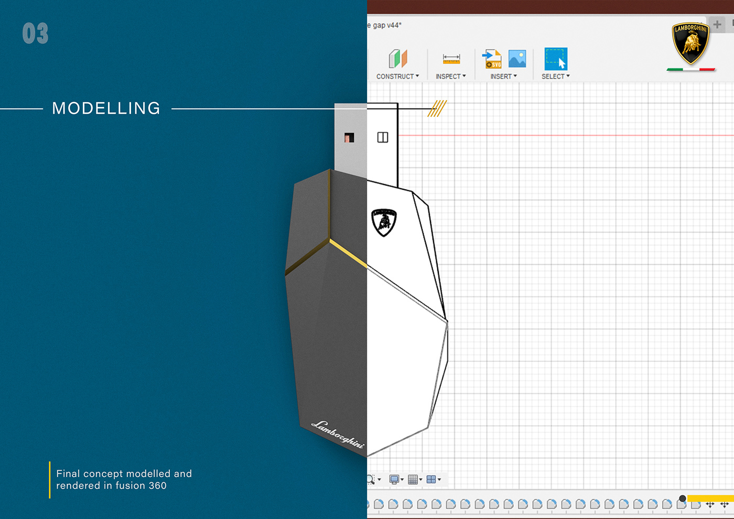Viewport: 734px width, 519px height.
Task: Click the Grid and Snaps icon
Action: click(x=413, y=479)
